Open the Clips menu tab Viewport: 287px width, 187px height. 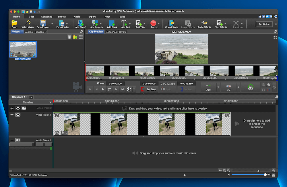(32, 17)
